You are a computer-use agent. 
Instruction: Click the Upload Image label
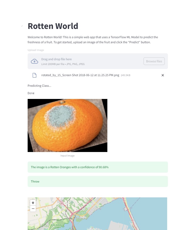(x=36, y=50)
